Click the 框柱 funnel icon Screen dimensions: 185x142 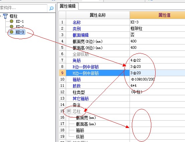5,16
